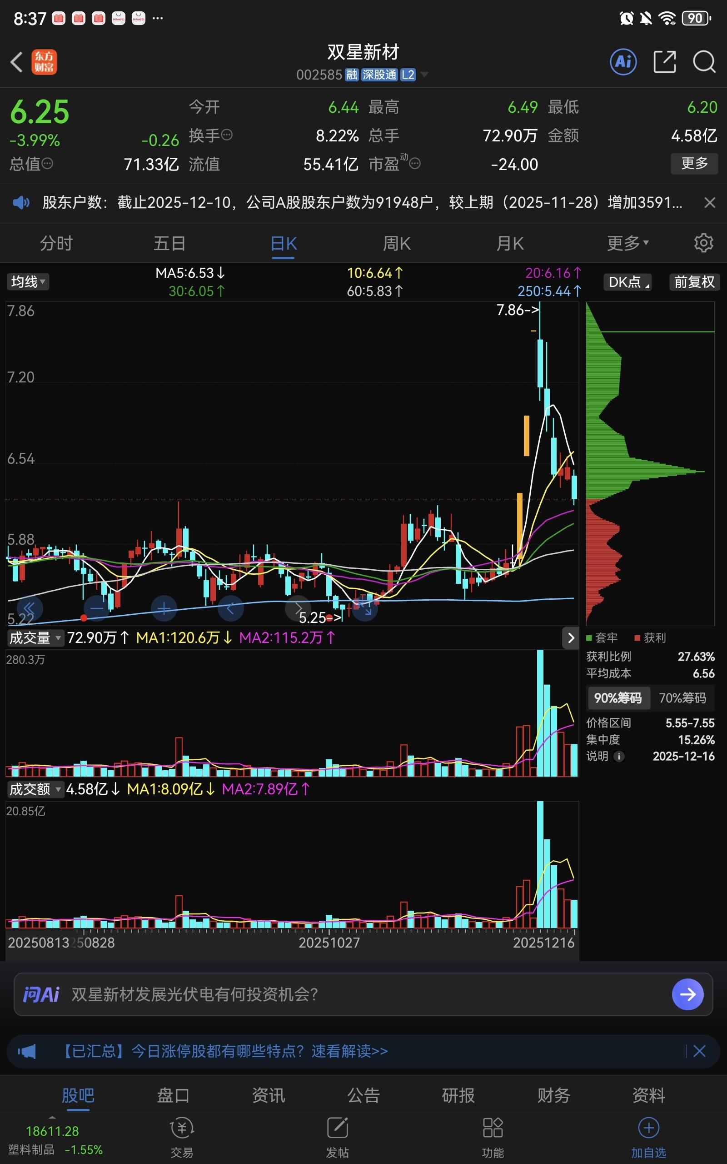727x1164 pixels.
Task: Open chart settings gear icon
Action: tap(703, 243)
